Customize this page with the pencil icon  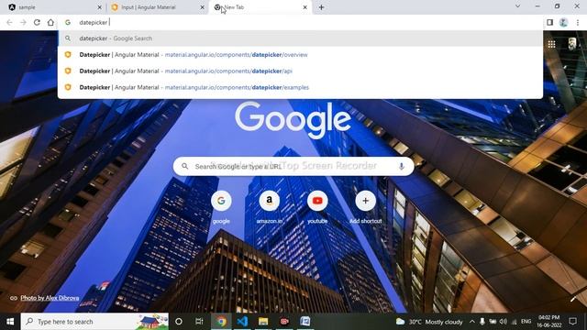click(x=572, y=299)
